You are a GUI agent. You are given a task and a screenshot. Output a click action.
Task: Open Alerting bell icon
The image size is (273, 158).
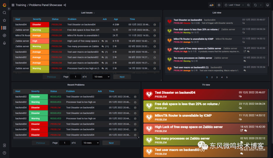point(4,43)
